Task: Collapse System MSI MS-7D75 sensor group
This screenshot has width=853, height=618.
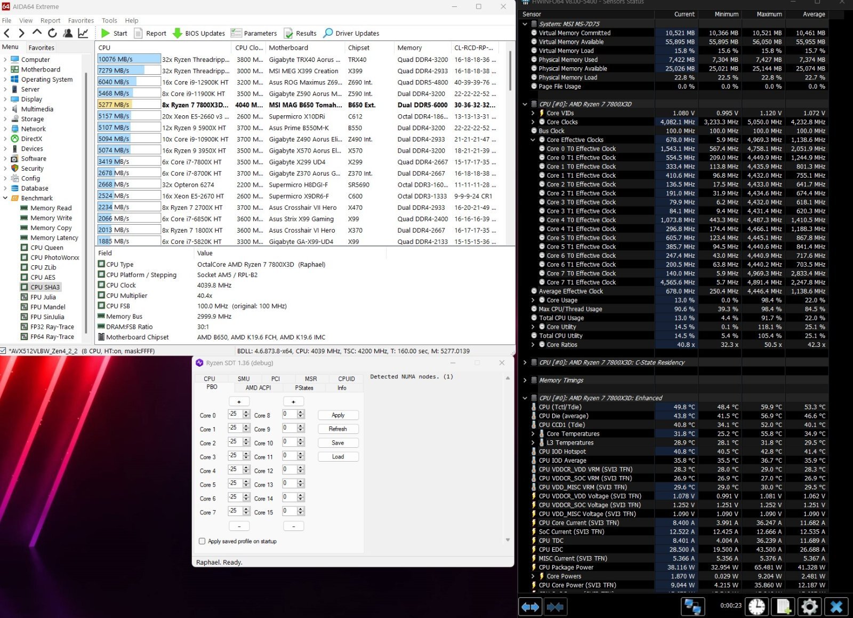Action: (x=525, y=24)
